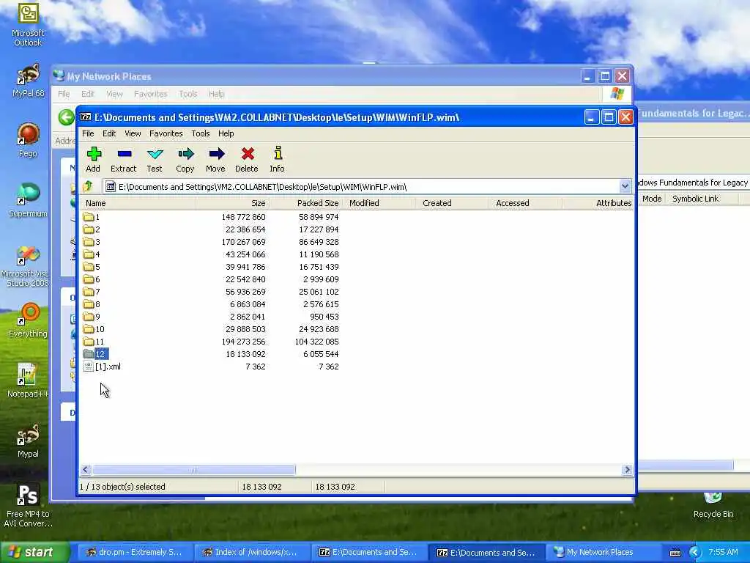750x563 pixels.
Task: Open the Notepad++ desktop shortcut
Action: (28, 380)
